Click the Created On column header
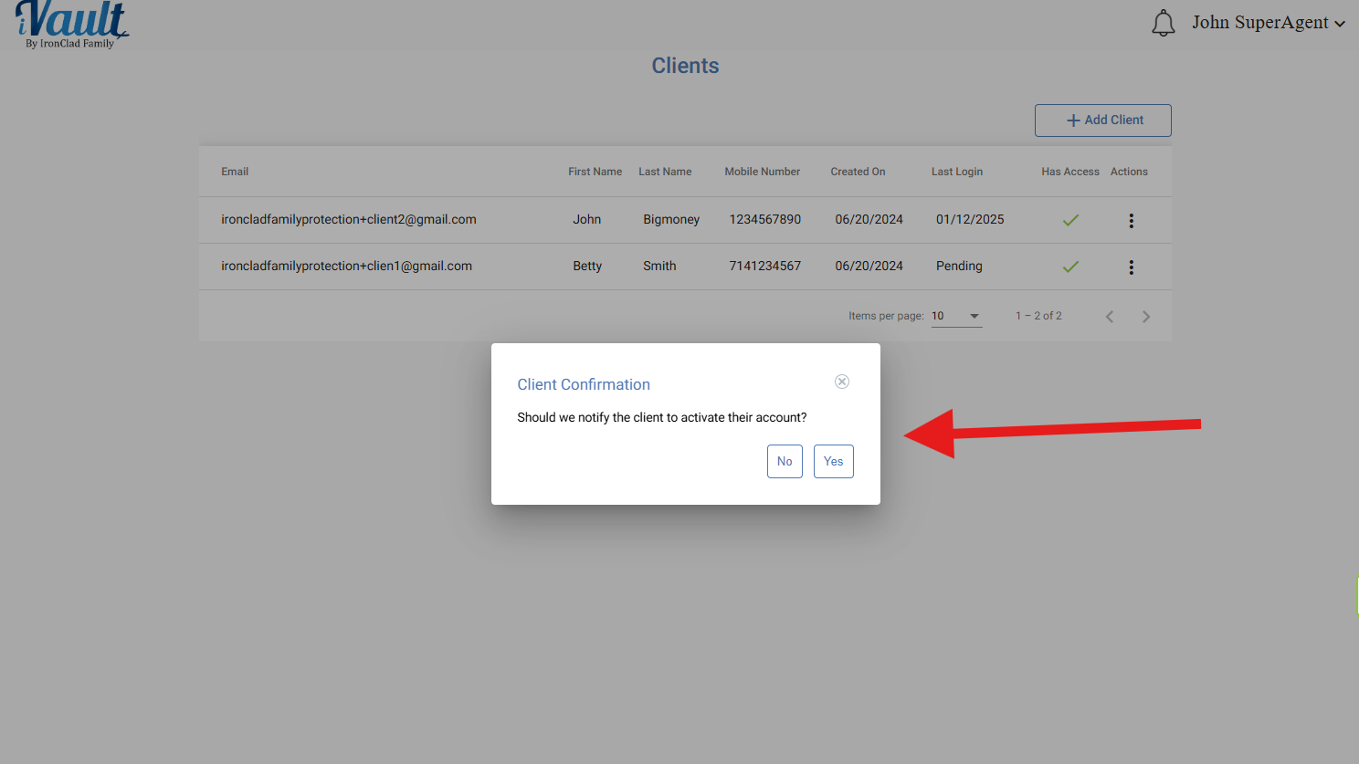 click(858, 172)
